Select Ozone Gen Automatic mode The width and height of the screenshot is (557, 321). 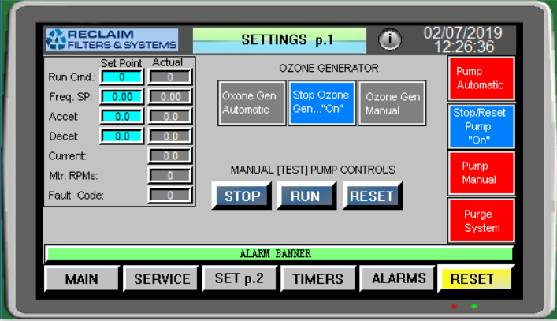[x=251, y=103]
